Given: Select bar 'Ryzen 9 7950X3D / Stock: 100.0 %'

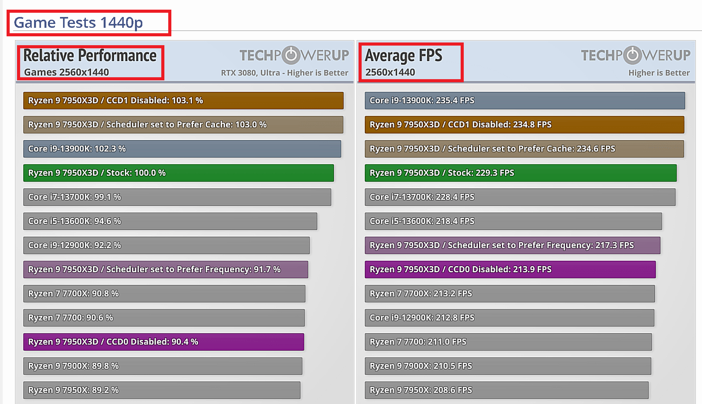Looking at the screenshot, I should (178, 173).
